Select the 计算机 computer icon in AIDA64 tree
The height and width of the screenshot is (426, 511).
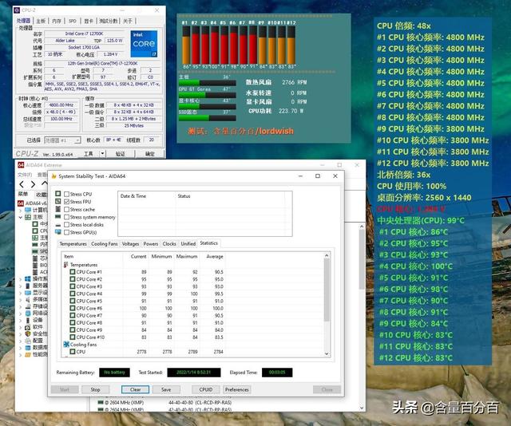[x=28, y=210]
